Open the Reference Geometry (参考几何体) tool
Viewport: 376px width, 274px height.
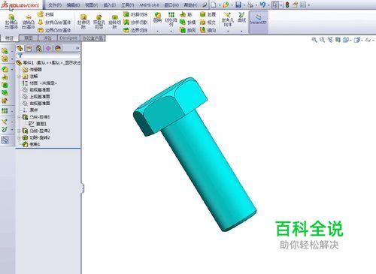[x=228, y=19]
